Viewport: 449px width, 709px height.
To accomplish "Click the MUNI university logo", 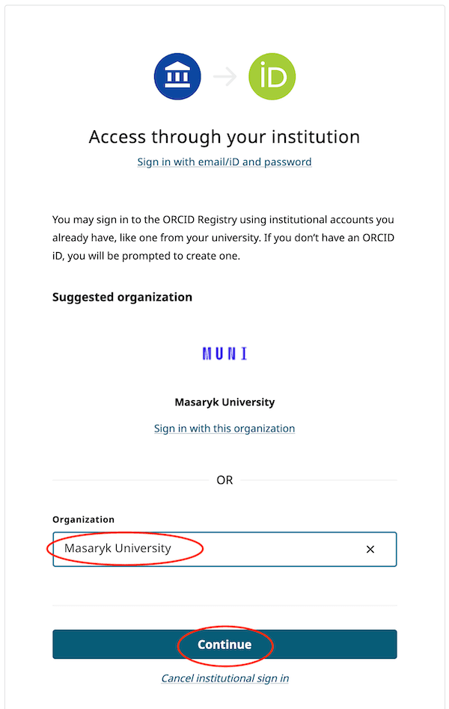I will (x=224, y=353).
